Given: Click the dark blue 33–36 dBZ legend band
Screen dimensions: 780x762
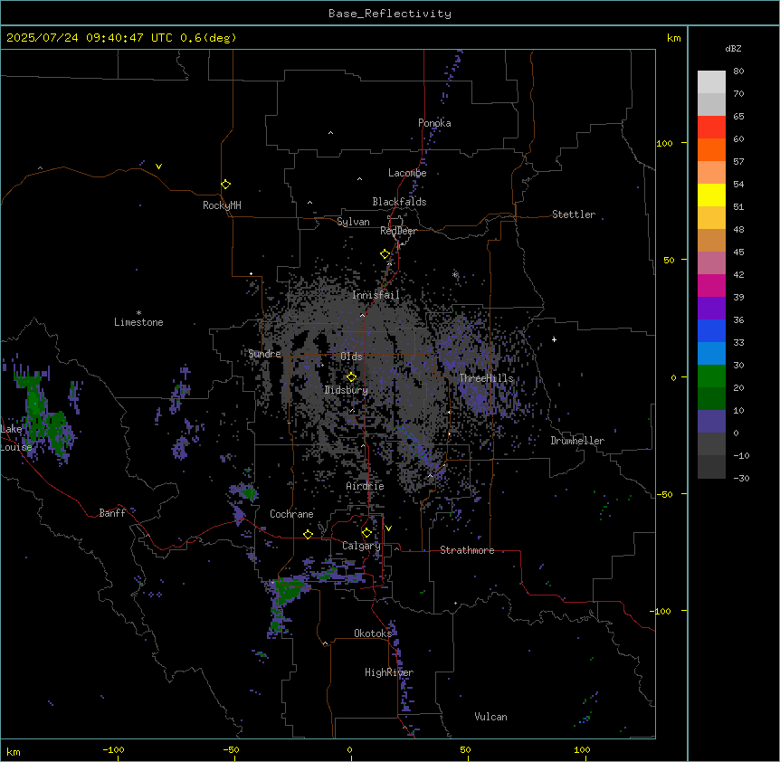Looking at the screenshot, I should tap(711, 330).
